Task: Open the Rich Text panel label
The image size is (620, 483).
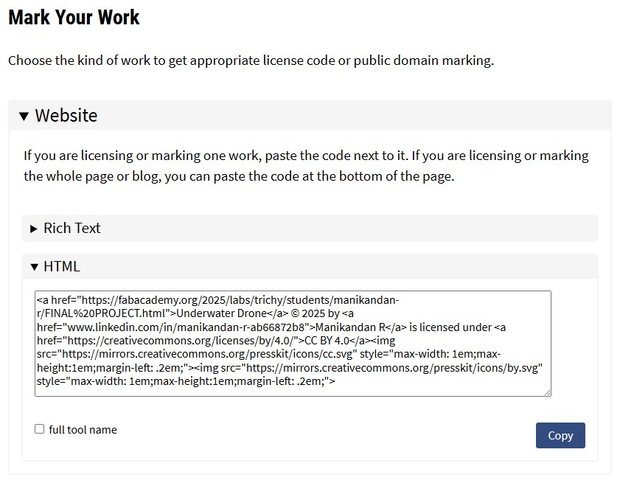Action: click(x=72, y=229)
